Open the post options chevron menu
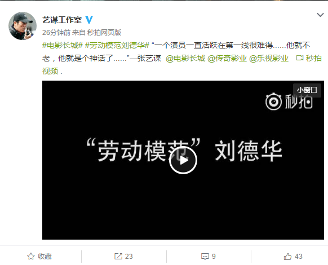 click(320, 15)
